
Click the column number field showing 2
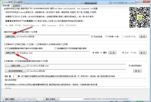(x=15, y=76)
